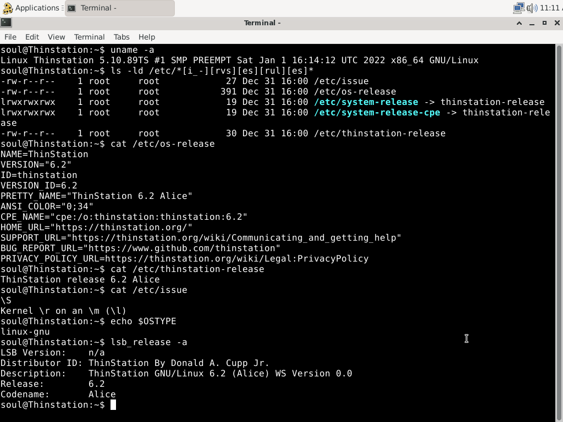
Task: Click the VERSION="6.2" line
Action: pos(36,165)
